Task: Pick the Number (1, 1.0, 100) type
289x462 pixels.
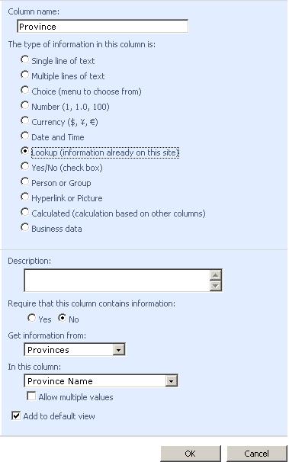Action: (x=24, y=105)
